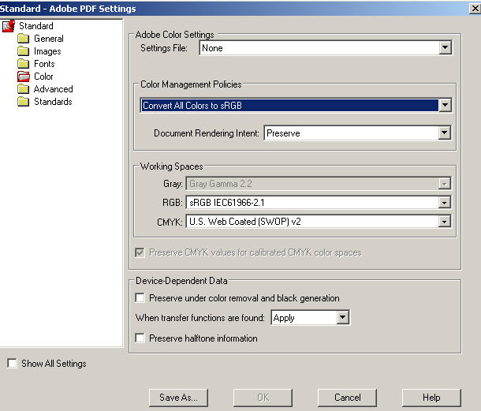Enable Preserve halftone information checkbox
Screen dimensions: 481x411
coord(140,338)
